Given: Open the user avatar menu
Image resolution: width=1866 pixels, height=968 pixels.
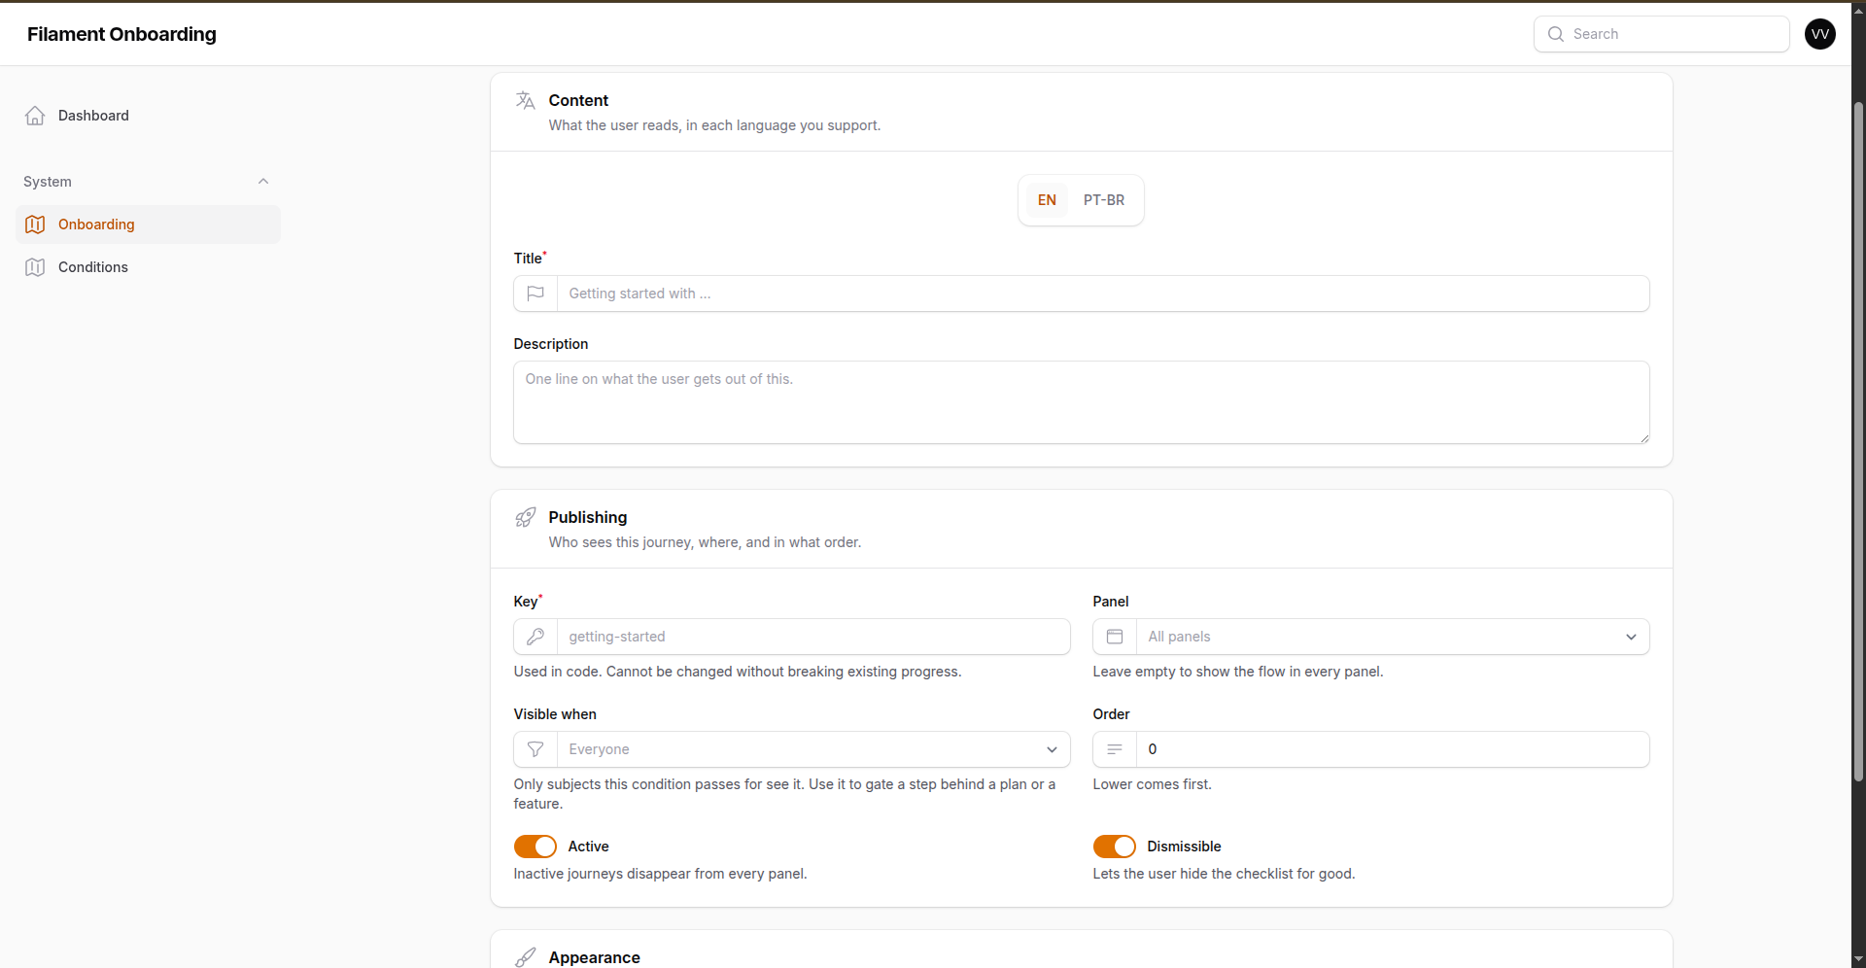Looking at the screenshot, I should coord(1820,34).
